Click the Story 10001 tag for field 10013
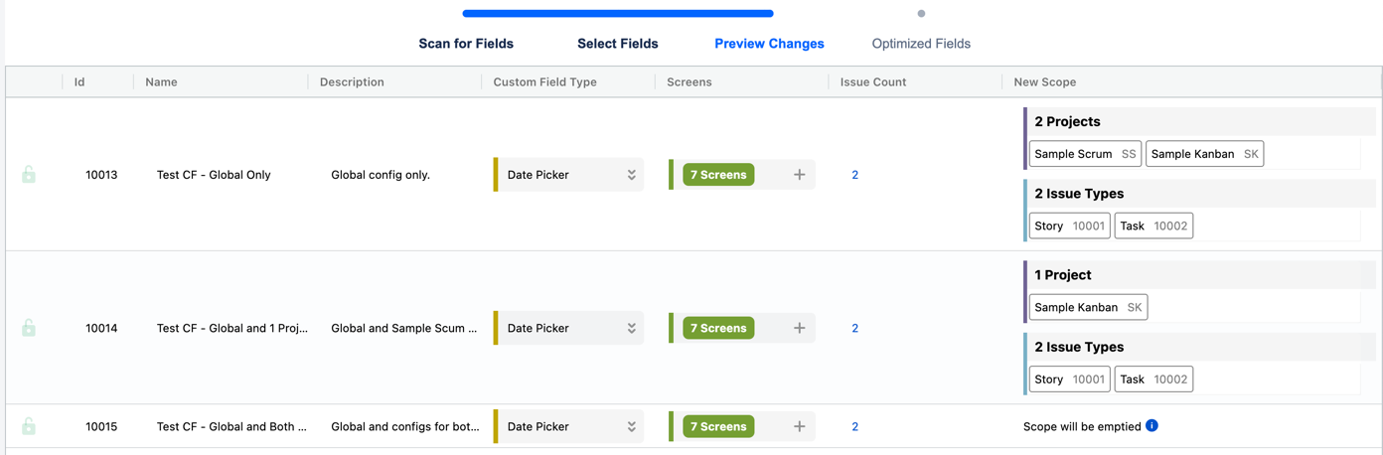 (x=1069, y=226)
